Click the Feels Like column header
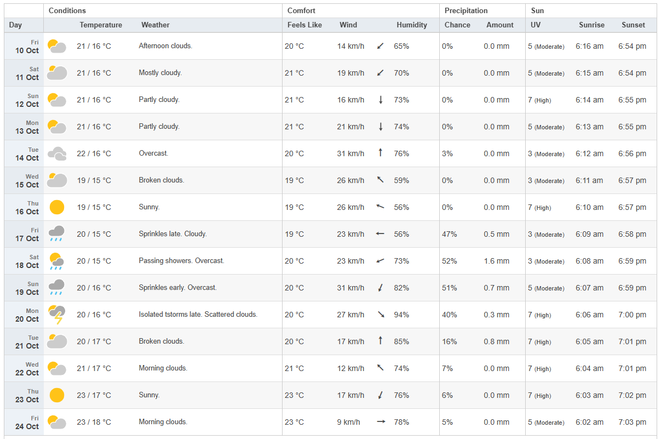This screenshot has height=439, width=661. (304, 25)
